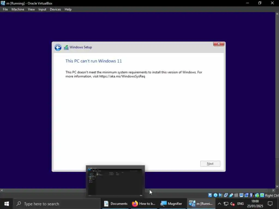Click the USB devices status icon
279x209 pixels.
(x=231, y=195)
